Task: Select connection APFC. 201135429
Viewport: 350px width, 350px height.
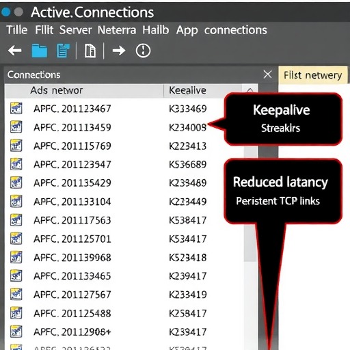Action: (x=72, y=183)
